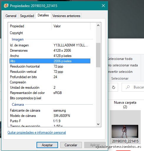This screenshot has height=151, width=144.
Task: Click the details list scrollbar thumb
Action: [98, 55]
